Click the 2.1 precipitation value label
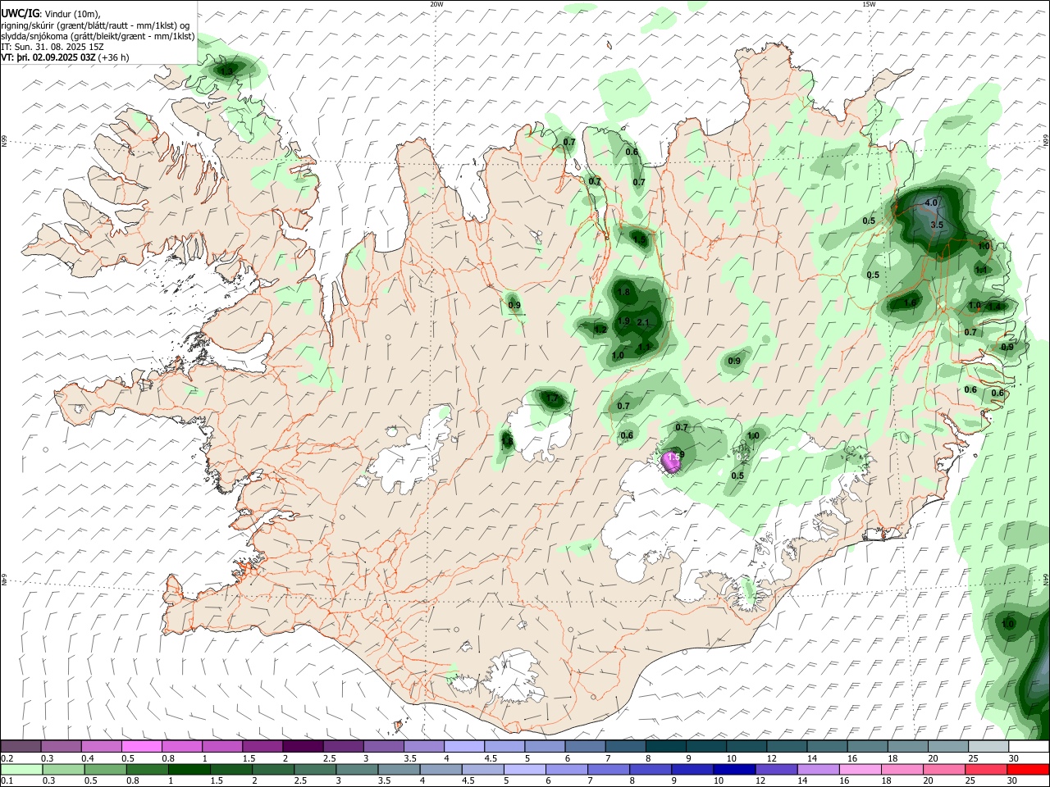 (x=643, y=323)
